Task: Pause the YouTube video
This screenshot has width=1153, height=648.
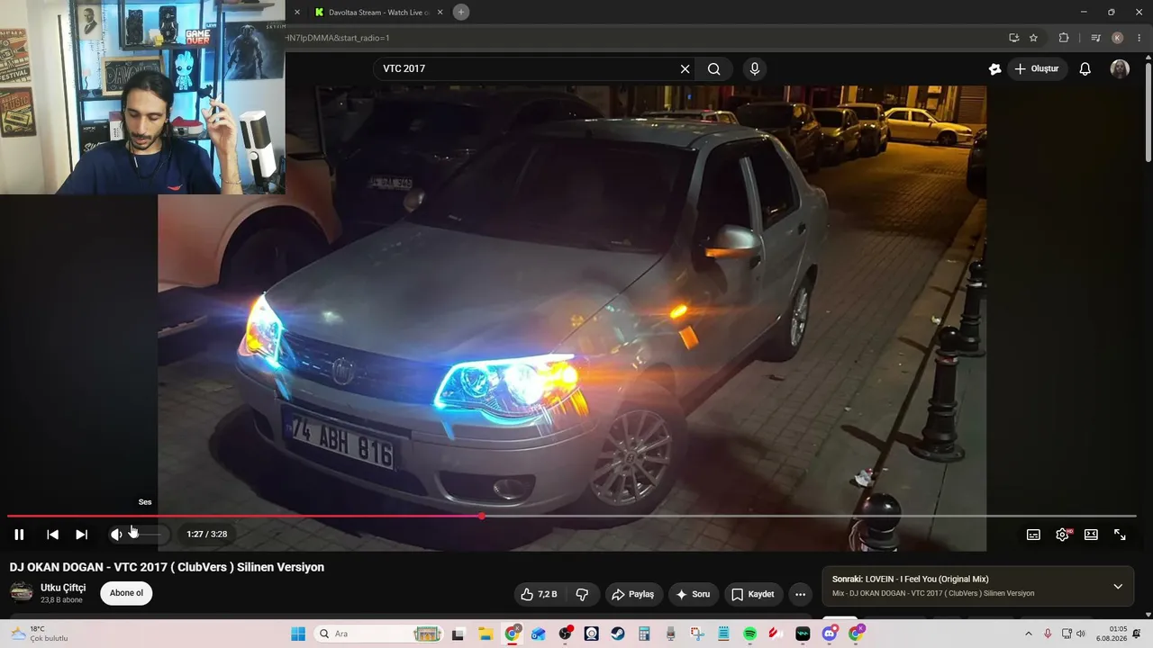Action: pyautogui.click(x=19, y=535)
